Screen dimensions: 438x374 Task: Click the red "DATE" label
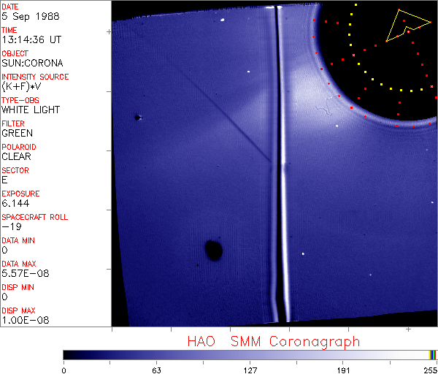coord(9,7)
